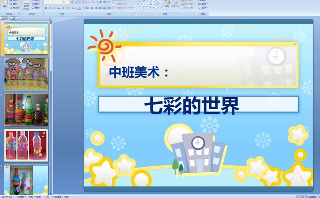Open the Quick Styles (快速样式) gallery

(175, 4)
